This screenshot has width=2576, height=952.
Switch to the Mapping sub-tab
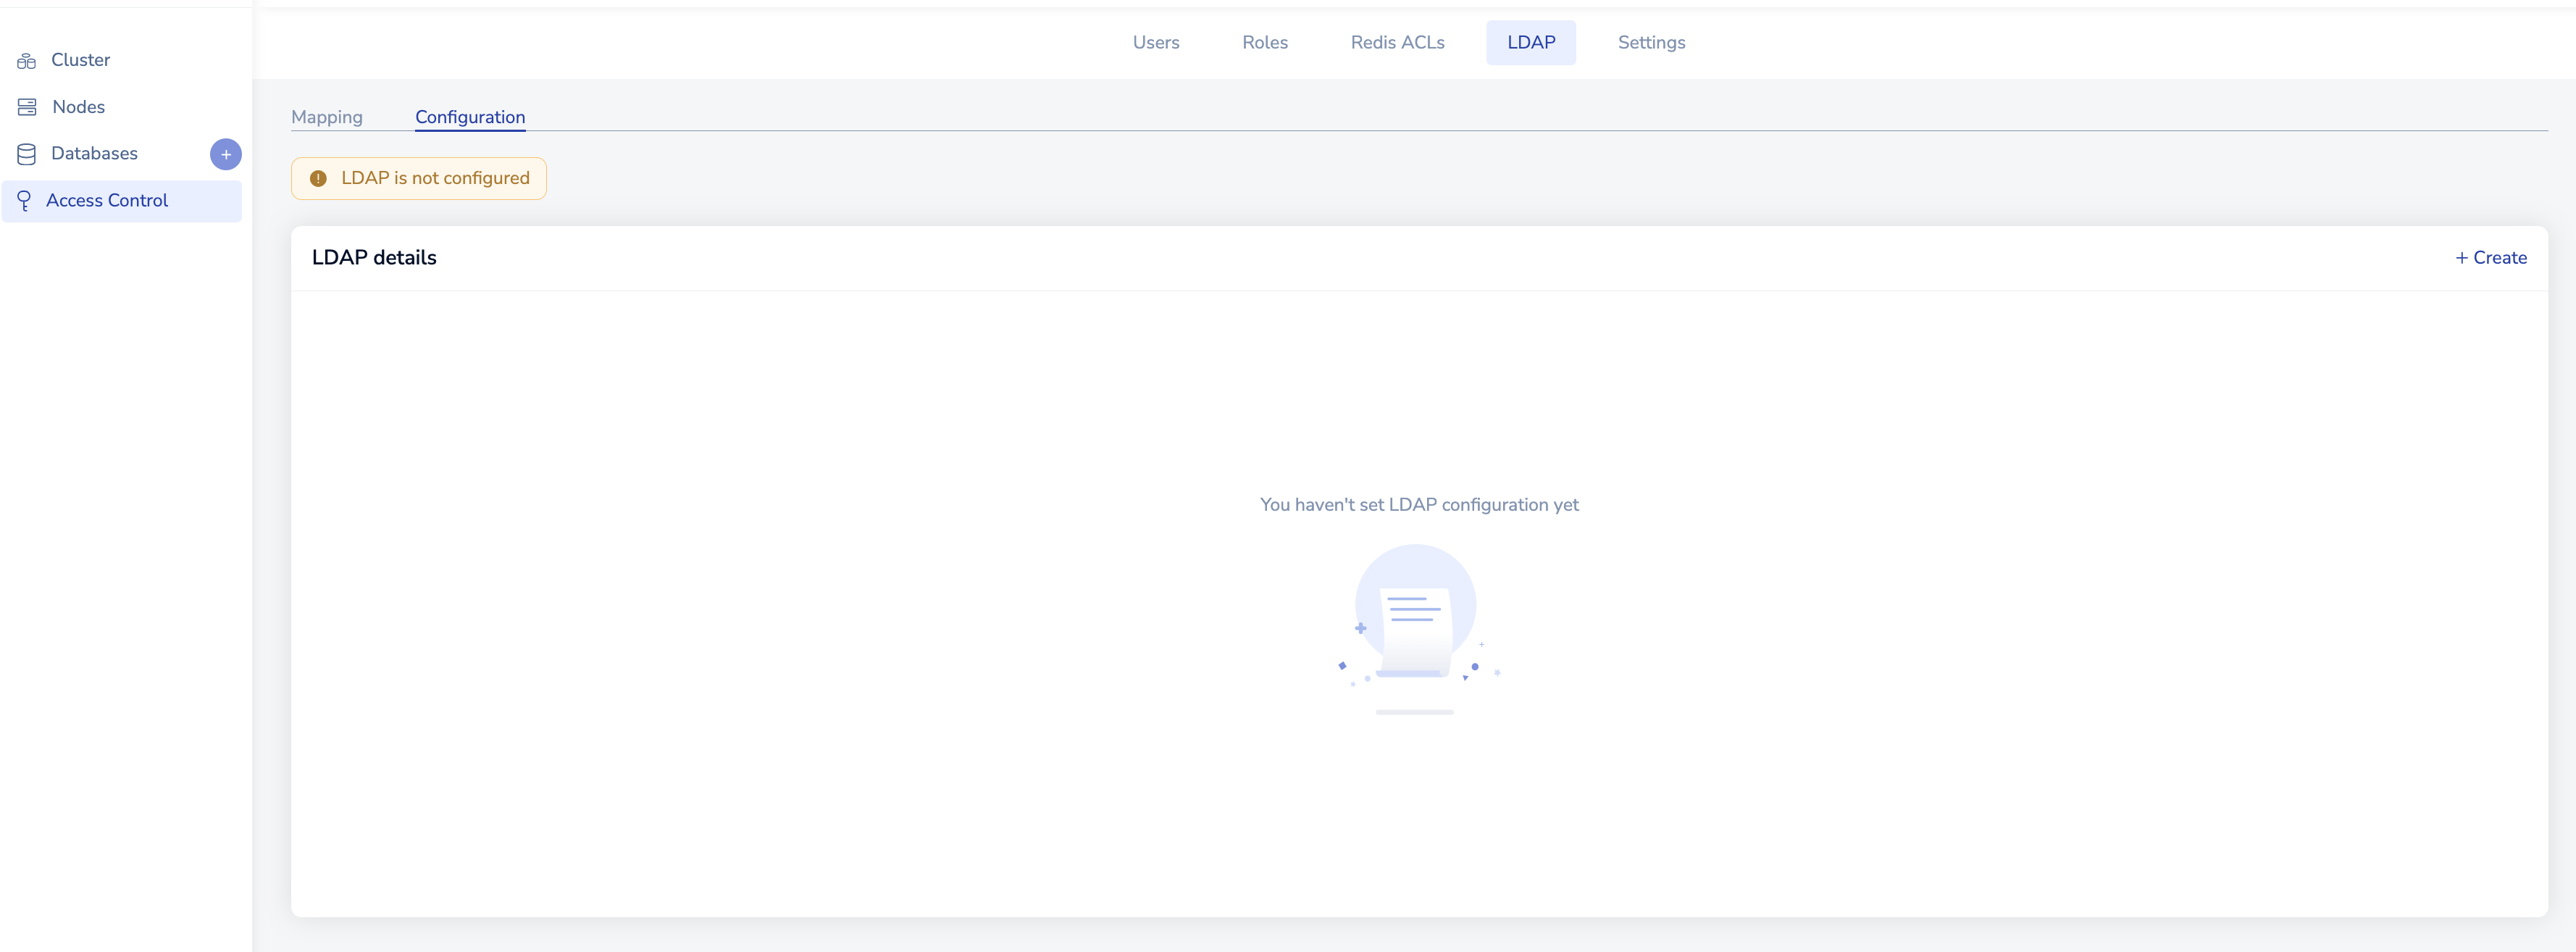click(x=327, y=117)
